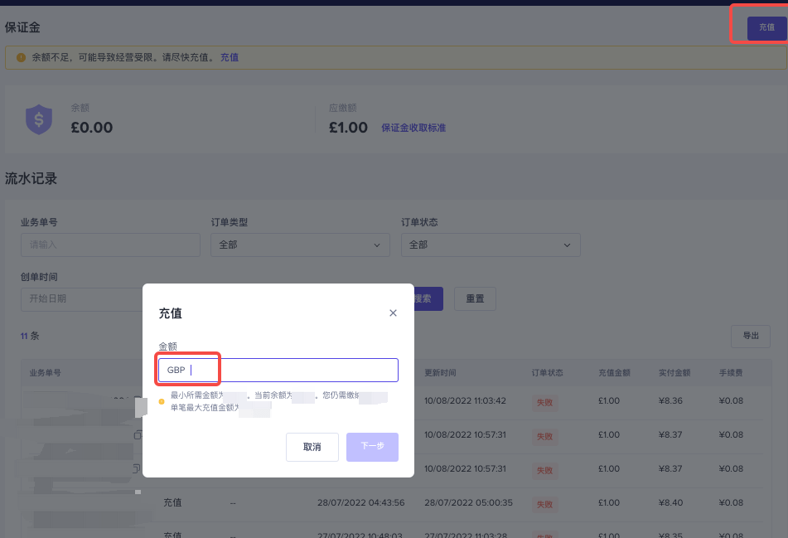
Task: Click 下一步 in the recharge dialog
Action: [x=372, y=447]
